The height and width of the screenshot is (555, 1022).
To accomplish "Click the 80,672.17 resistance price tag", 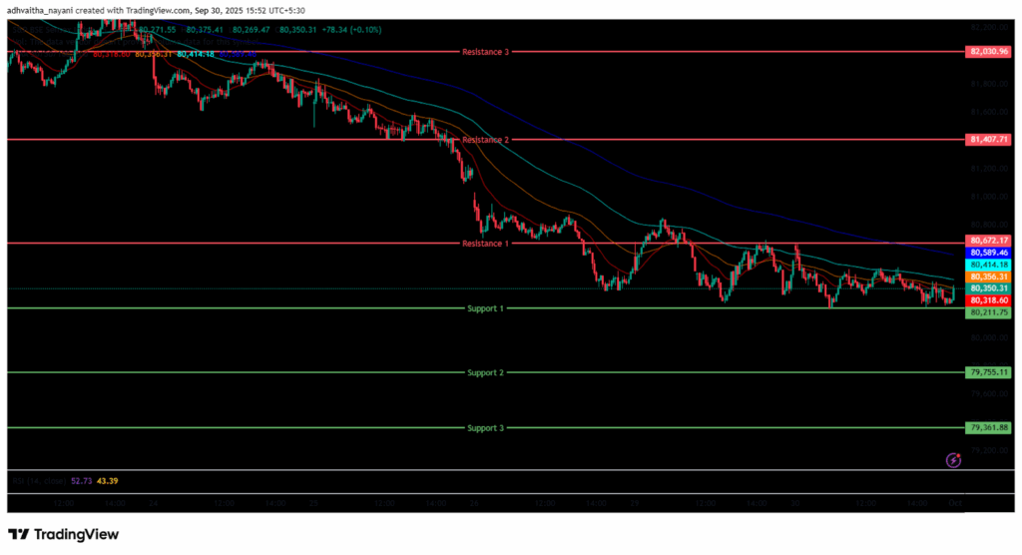I will click(x=989, y=241).
